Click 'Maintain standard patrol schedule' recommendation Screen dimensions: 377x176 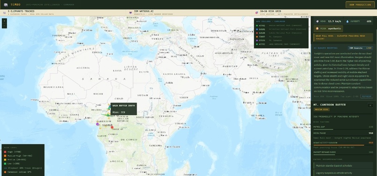[x=343, y=166]
